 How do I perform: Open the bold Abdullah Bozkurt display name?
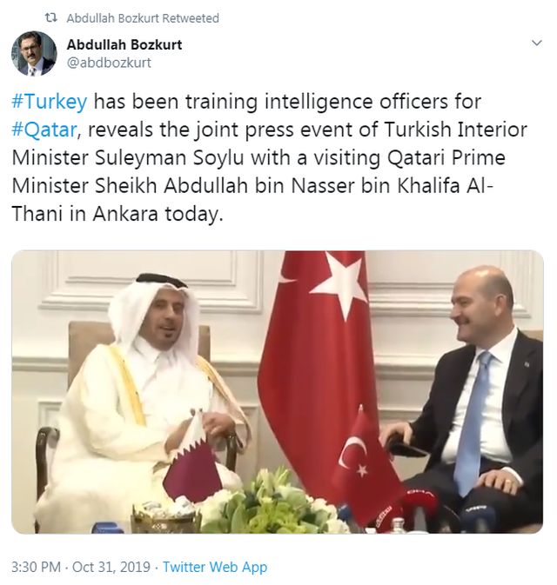click(x=124, y=45)
